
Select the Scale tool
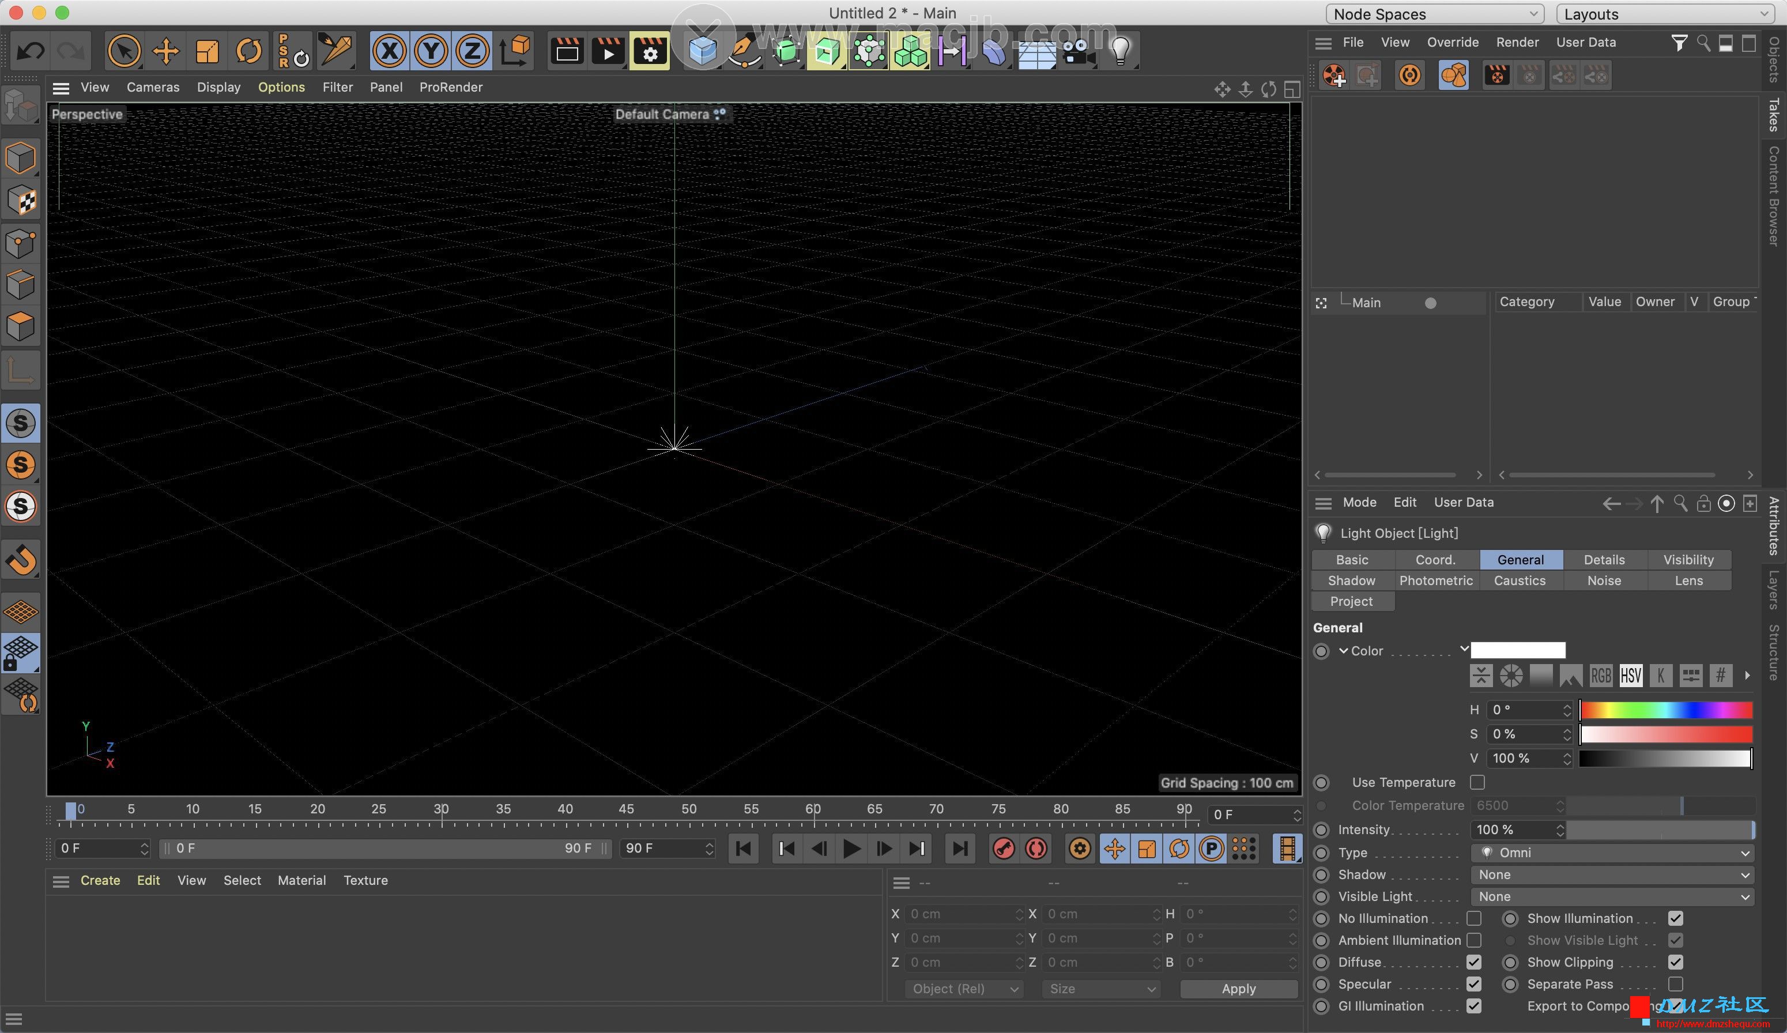pos(207,51)
